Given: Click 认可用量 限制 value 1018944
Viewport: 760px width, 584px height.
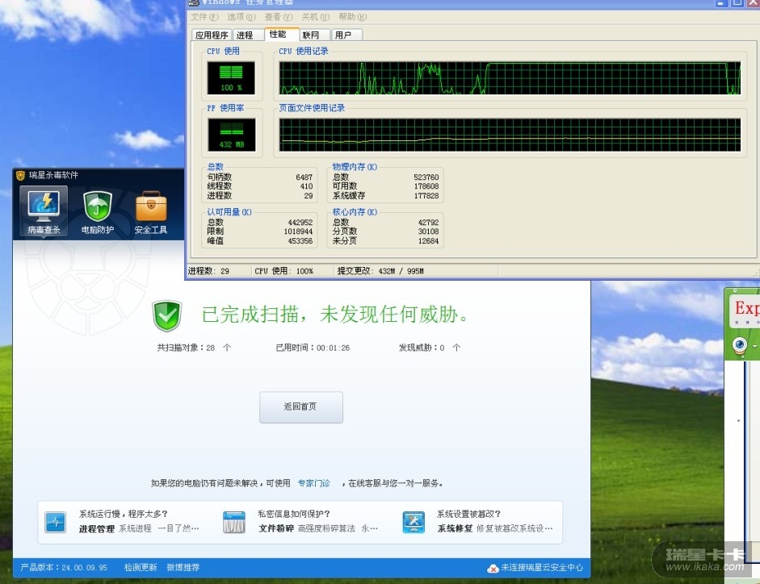Looking at the screenshot, I should (x=298, y=232).
